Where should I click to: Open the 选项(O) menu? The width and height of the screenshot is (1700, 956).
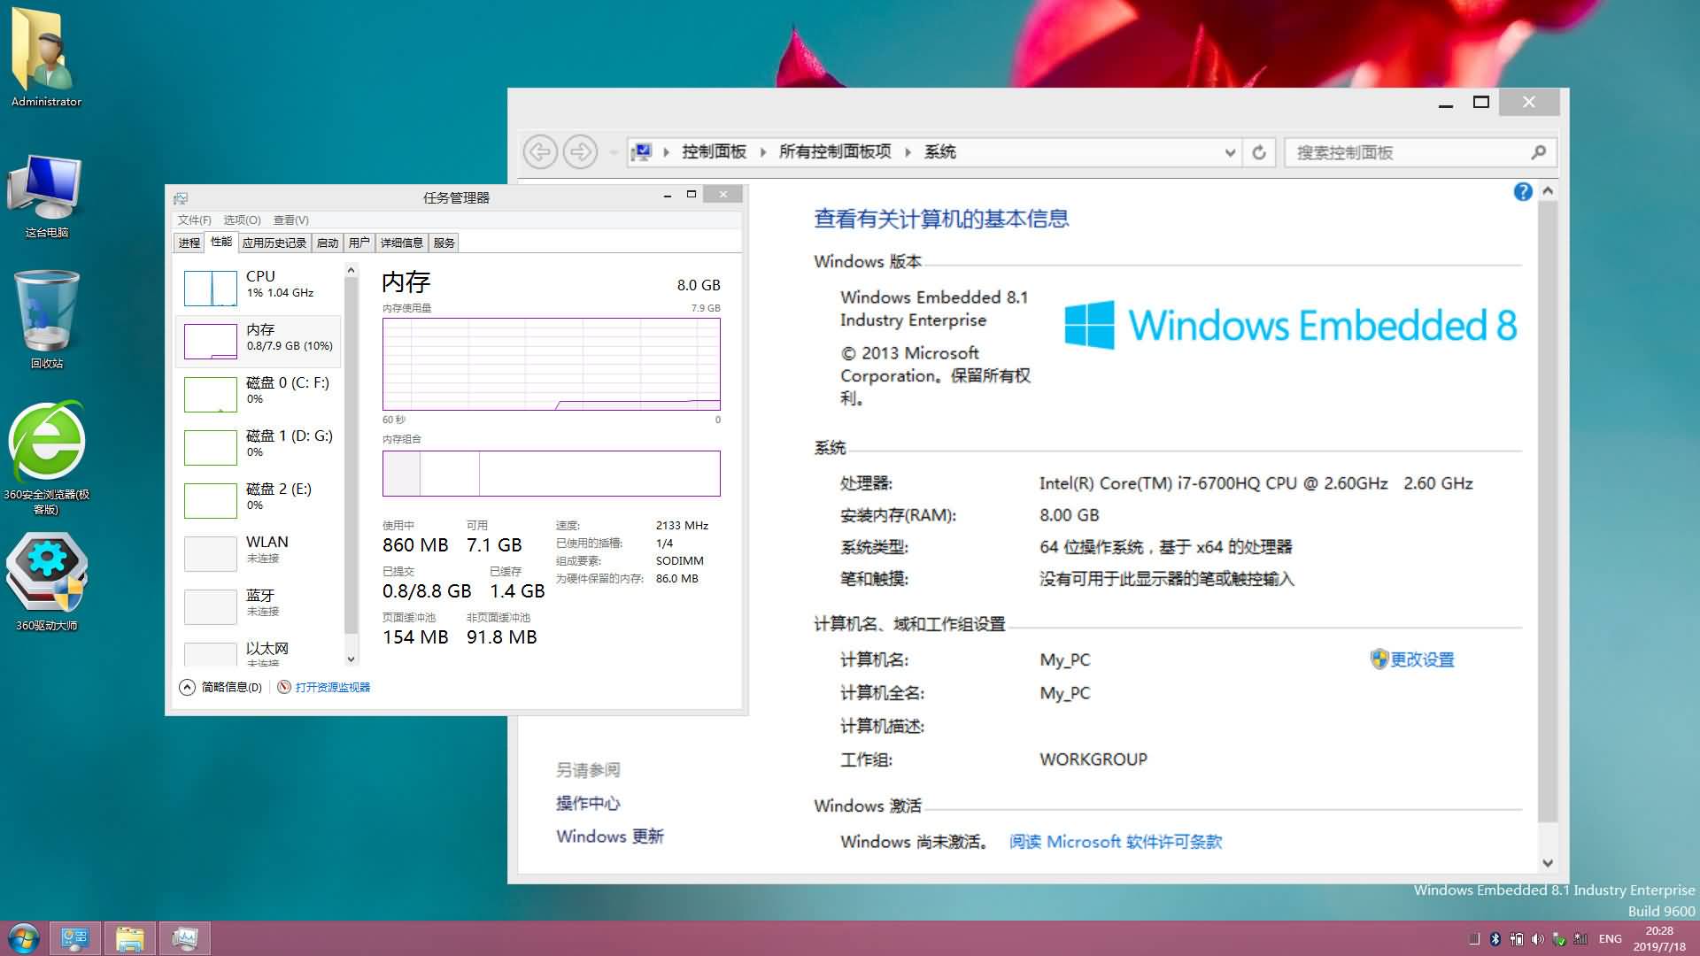click(242, 220)
